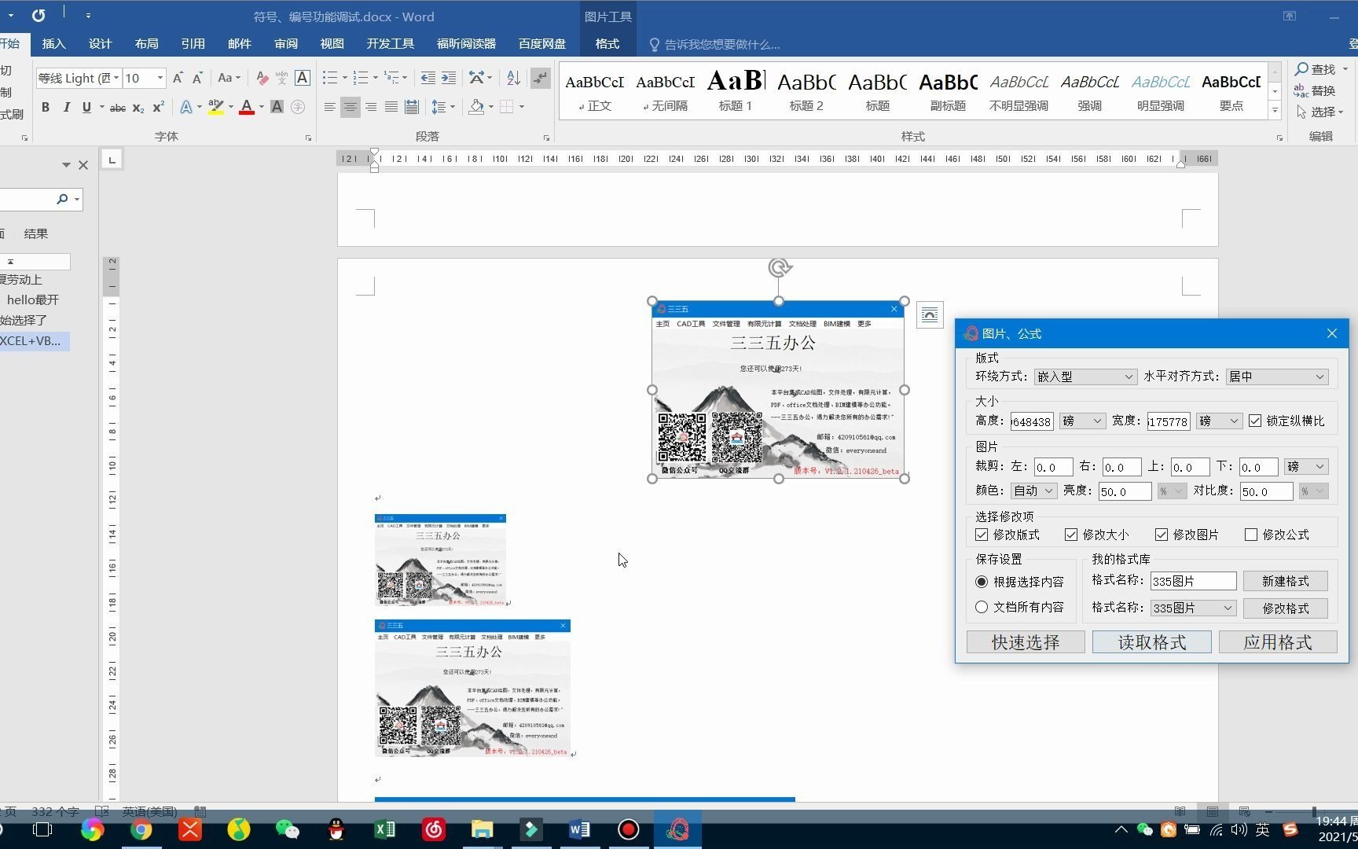Switch to 开发工具 tab
The width and height of the screenshot is (1358, 849).
click(x=390, y=44)
